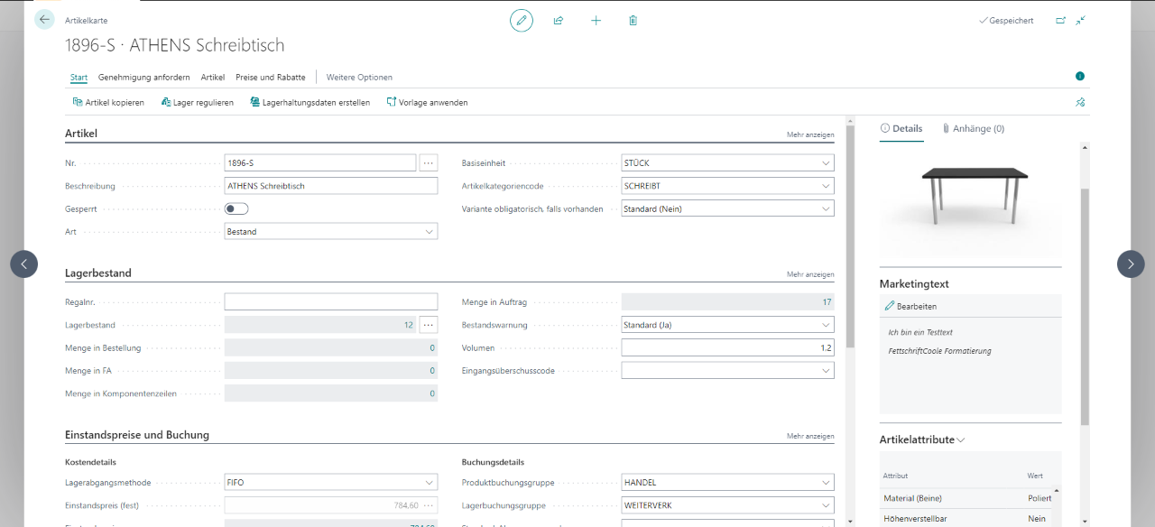1155x527 pixels.
Task: Click the trash delete icon
Action: pos(633,20)
